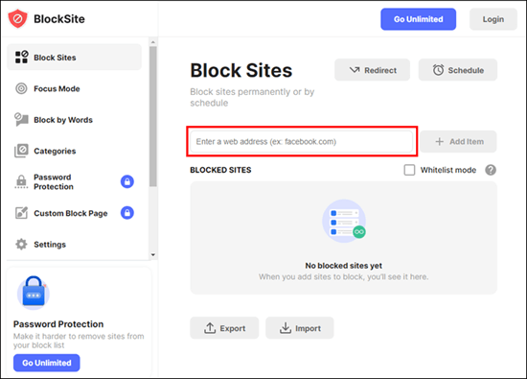Click the Login button
This screenshot has height=379, width=527.
[x=493, y=19]
